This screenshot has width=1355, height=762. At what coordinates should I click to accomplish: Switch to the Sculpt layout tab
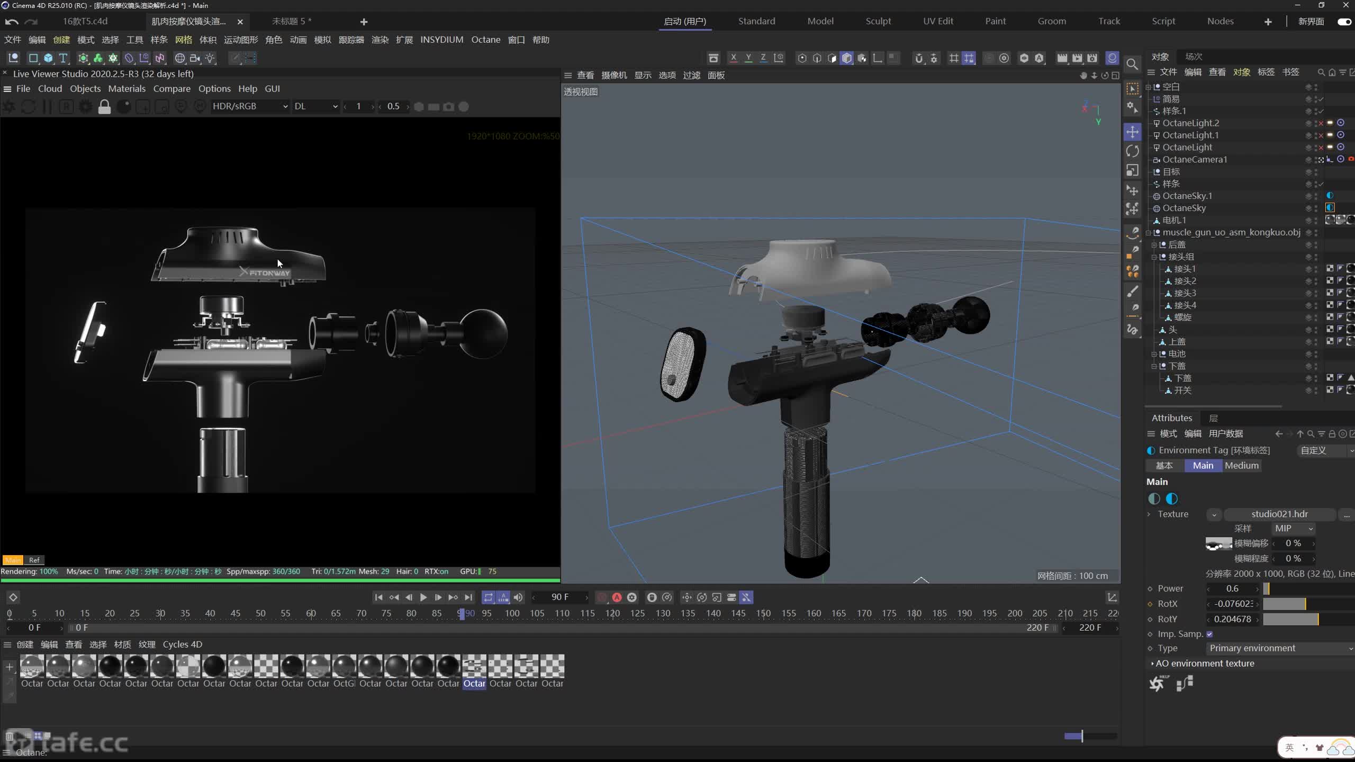coord(878,21)
